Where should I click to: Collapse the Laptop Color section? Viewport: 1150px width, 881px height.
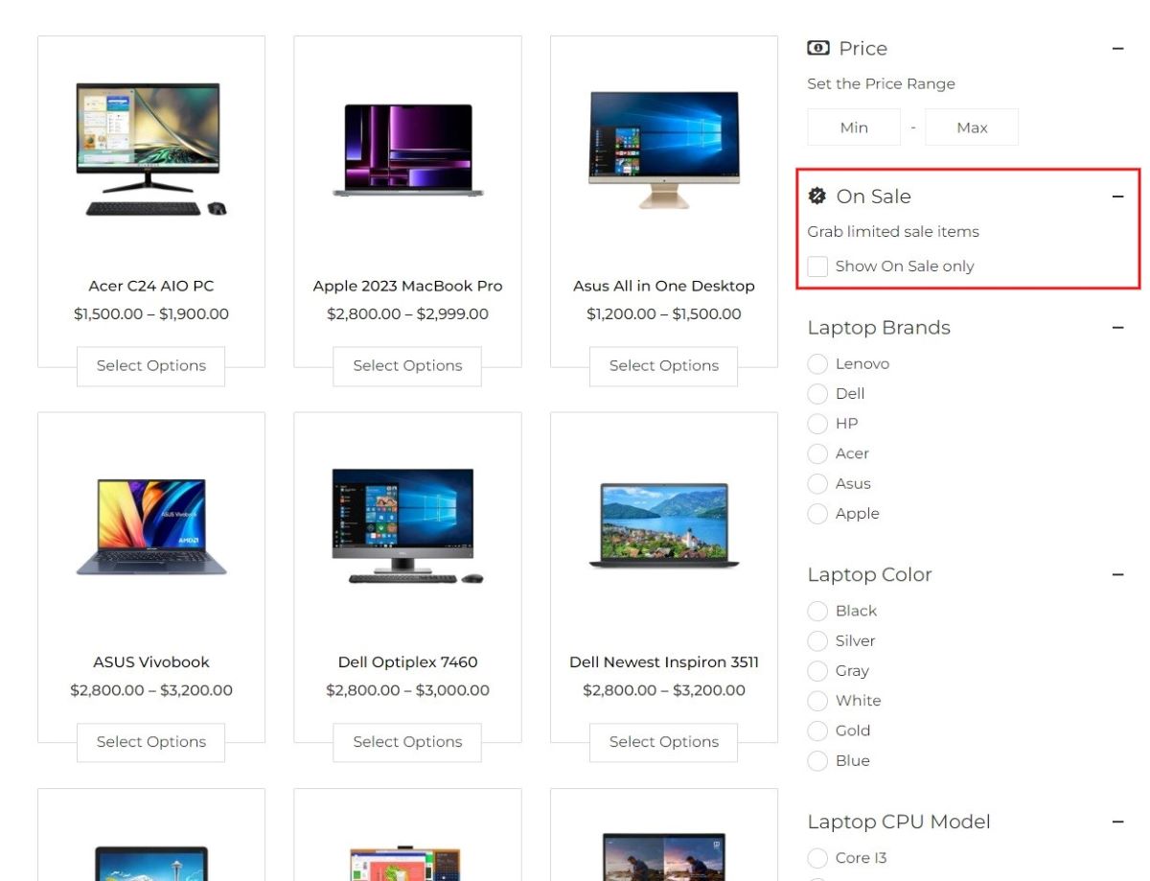pos(1117,575)
